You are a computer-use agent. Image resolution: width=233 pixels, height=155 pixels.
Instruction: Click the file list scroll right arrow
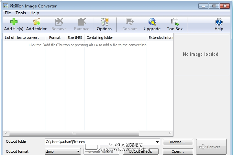point(170,133)
